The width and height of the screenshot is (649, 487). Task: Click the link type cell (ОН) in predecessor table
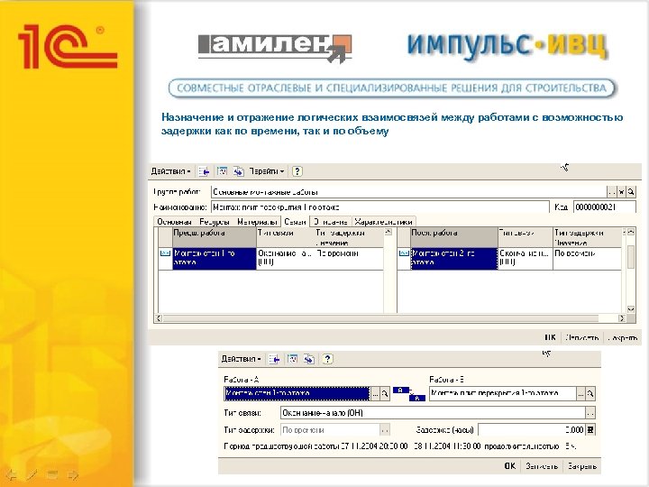pyautogui.click(x=286, y=259)
